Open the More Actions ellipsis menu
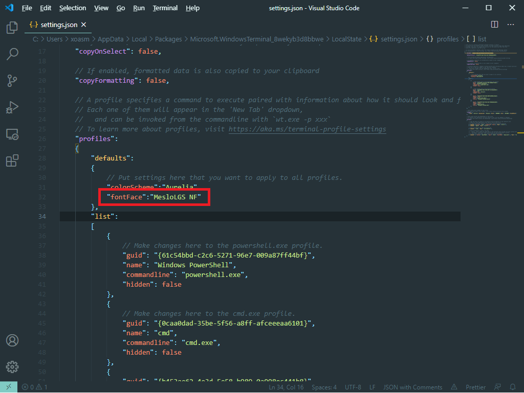Viewport: 524px width, 393px height. (x=510, y=25)
